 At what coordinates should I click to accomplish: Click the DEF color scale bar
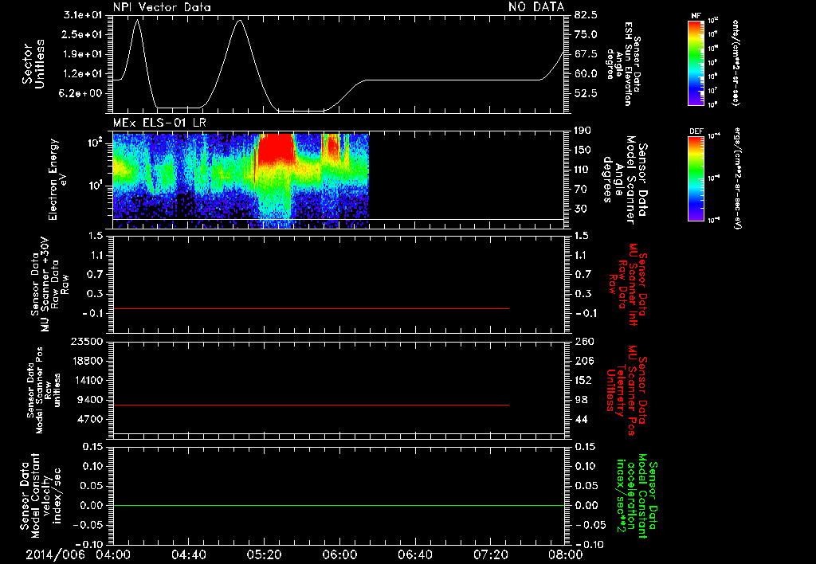696,178
